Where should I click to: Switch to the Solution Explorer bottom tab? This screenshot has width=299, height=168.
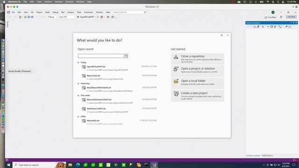[253, 155]
